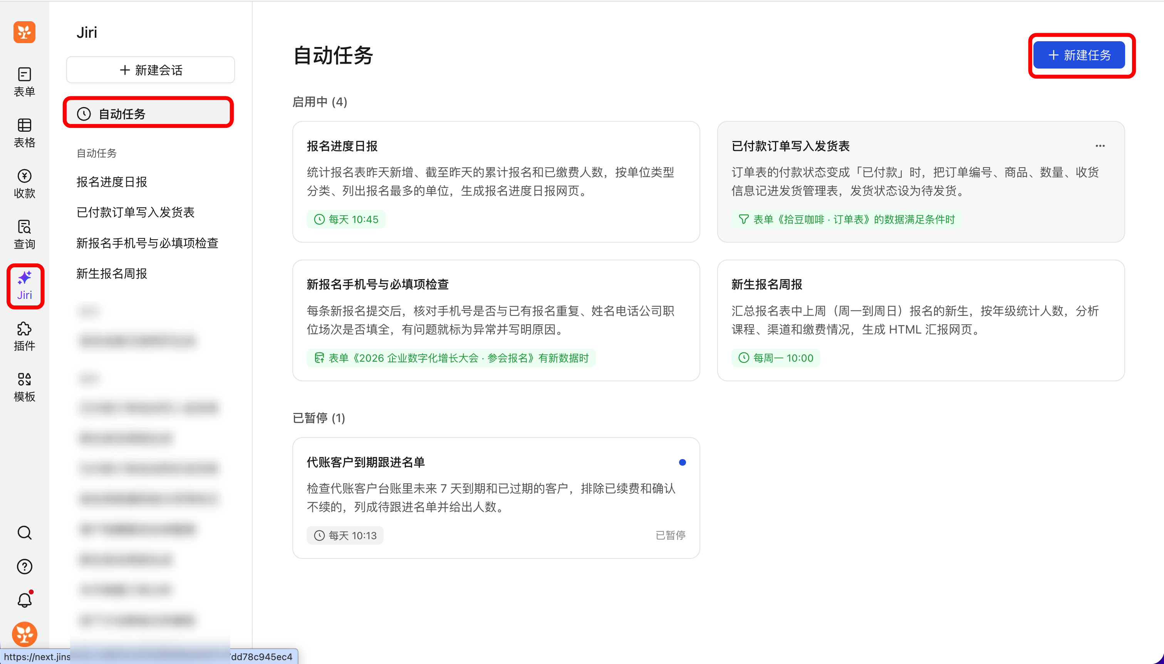Open the paused 代账客户到期跟进名单 card
Image resolution: width=1164 pixels, height=664 pixels.
(496, 498)
